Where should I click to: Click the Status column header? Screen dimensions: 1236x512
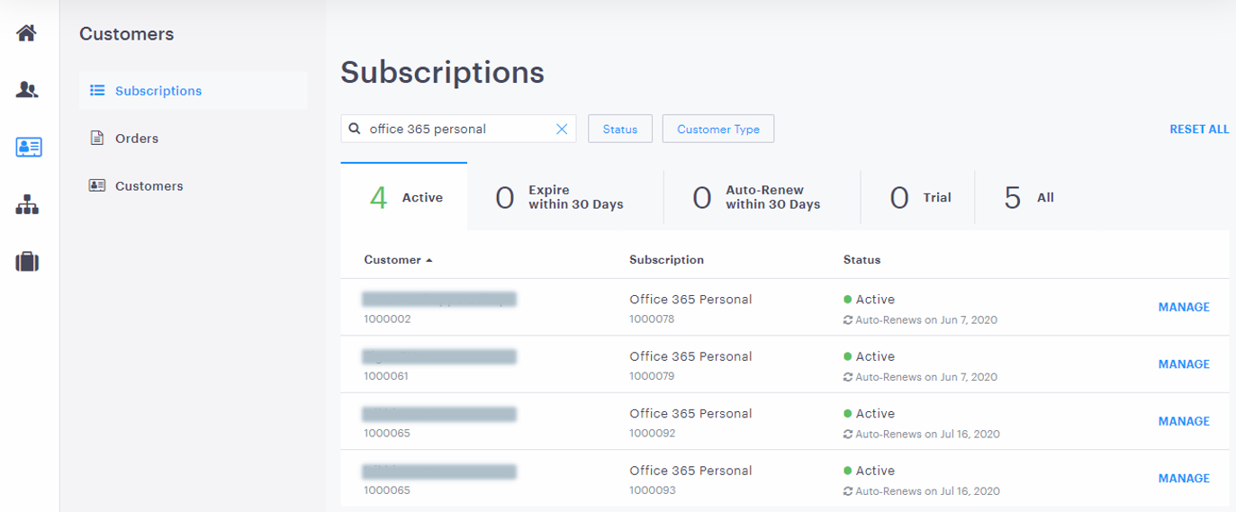[x=862, y=259]
